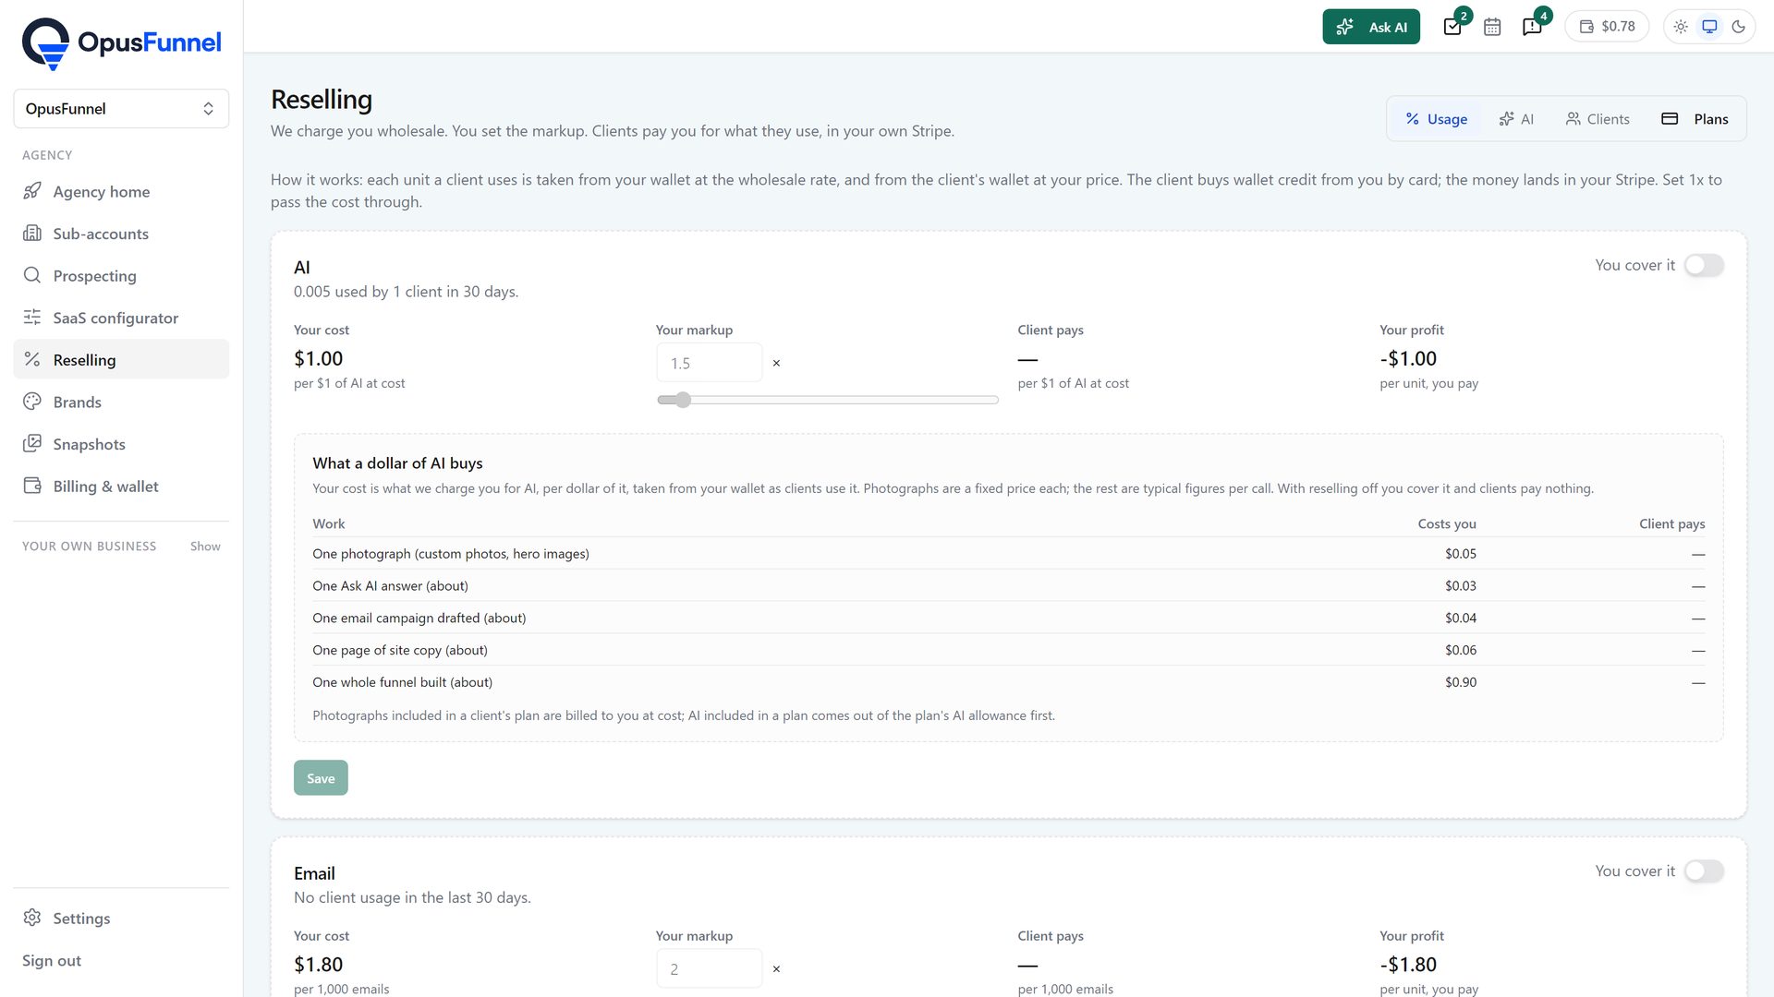The height and width of the screenshot is (997, 1774).
Task: Open the OpusFunnel account switcher dropdown
Action: tap(121, 109)
